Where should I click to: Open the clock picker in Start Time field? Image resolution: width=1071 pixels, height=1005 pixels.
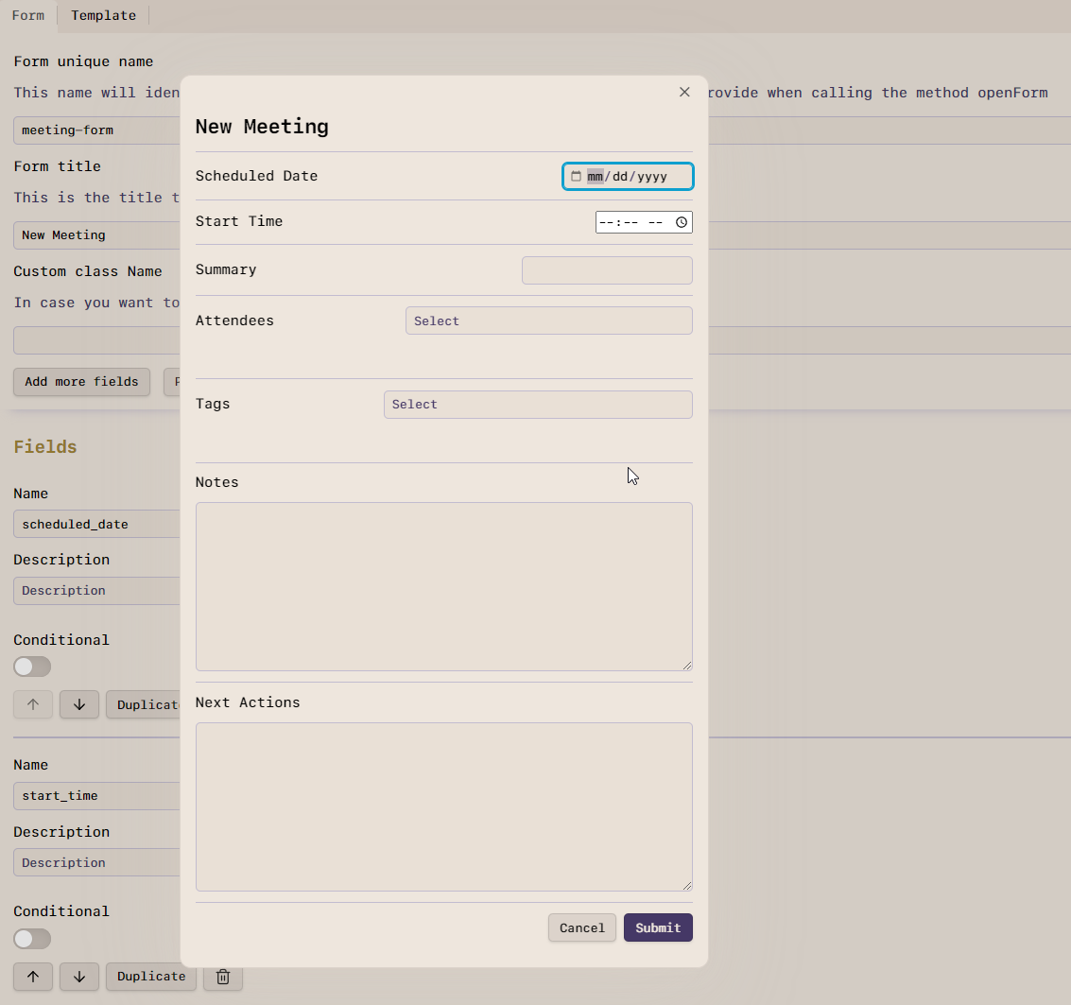681,222
